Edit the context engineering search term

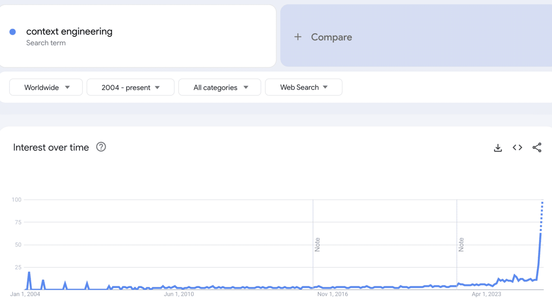click(69, 31)
